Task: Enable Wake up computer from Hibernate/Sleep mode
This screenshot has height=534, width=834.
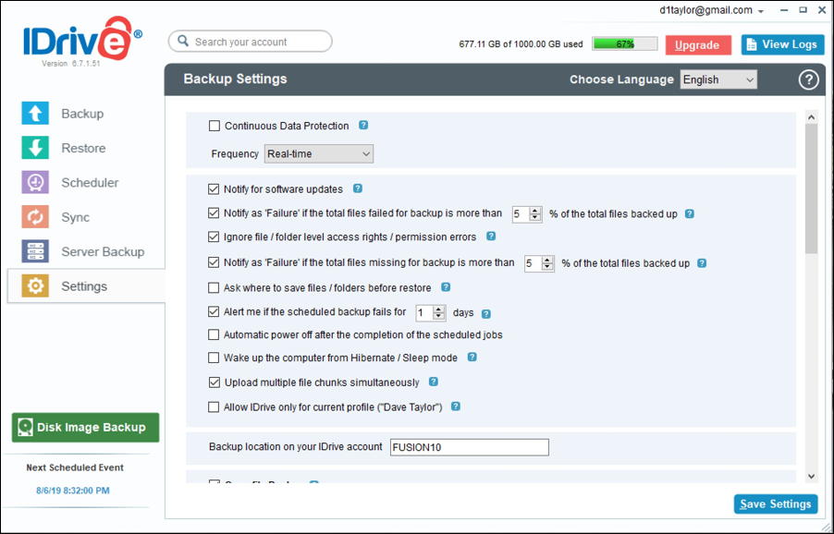Action: tap(214, 358)
